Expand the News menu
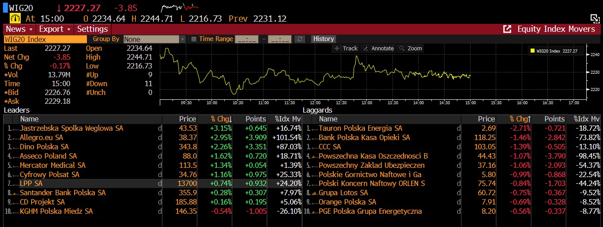The width and height of the screenshot is (603, 227). pos(19,29)
